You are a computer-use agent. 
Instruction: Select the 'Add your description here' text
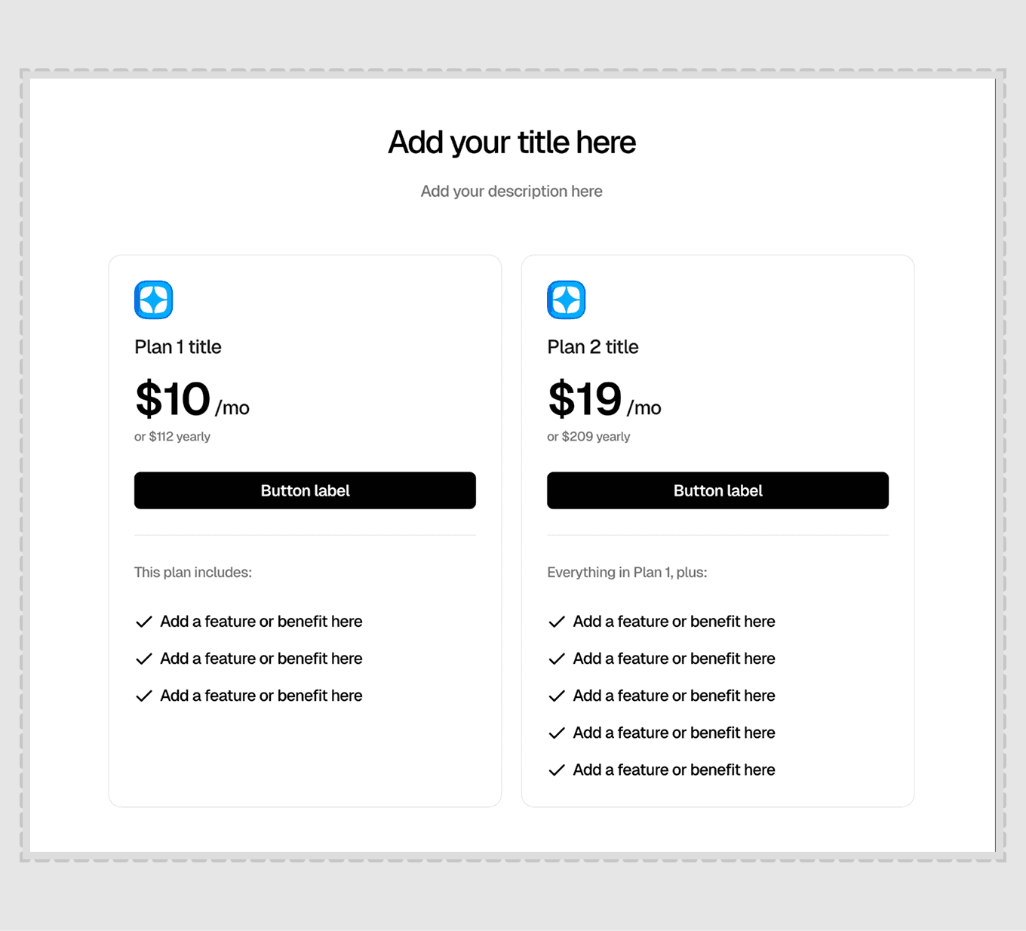(x=511, y=192)
